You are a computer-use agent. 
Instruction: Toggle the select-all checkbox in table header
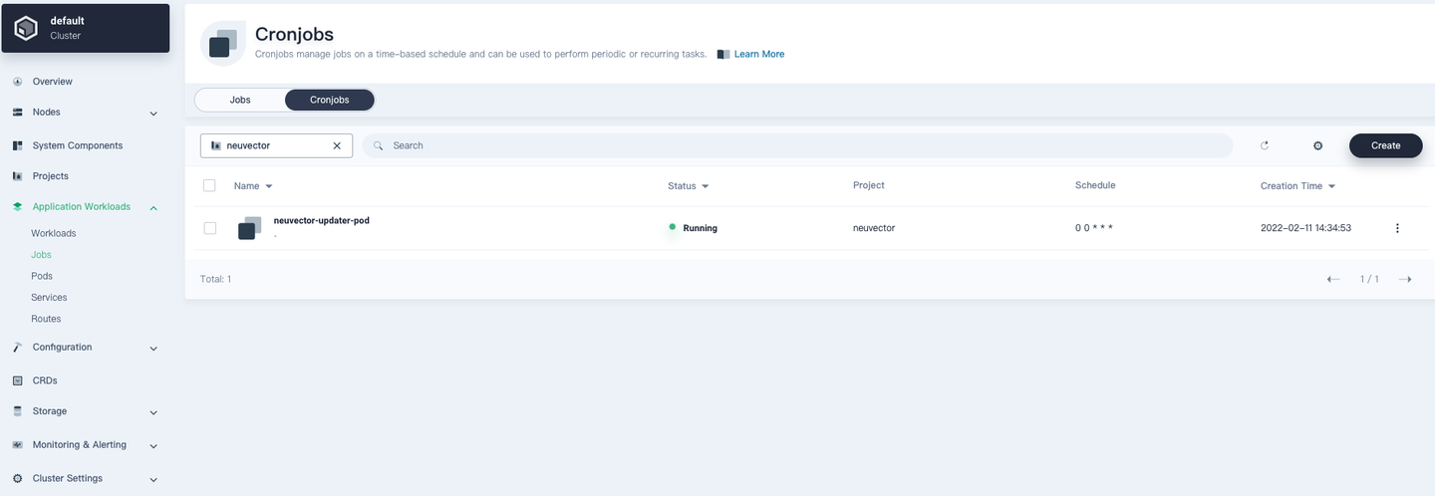point(209,185)
